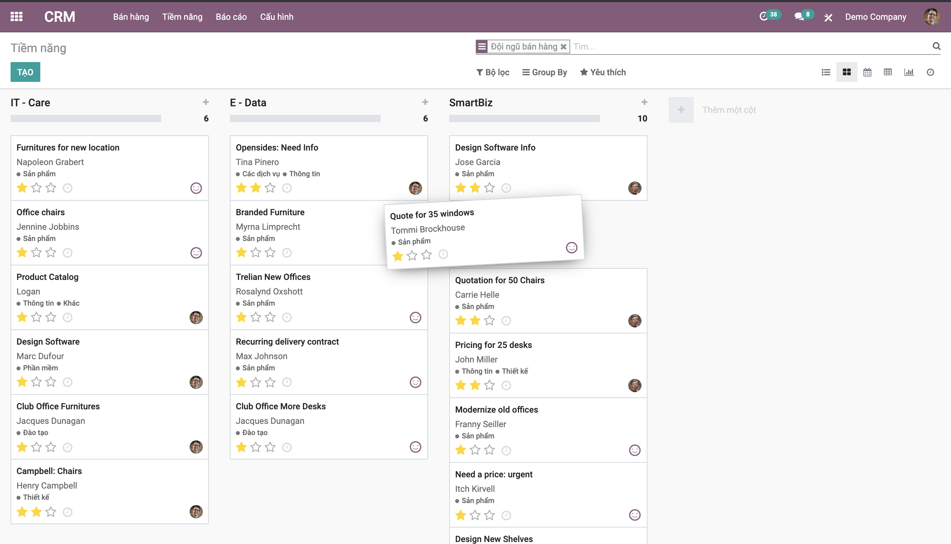Open the Báo cáo menu
This screenshot has width=951, height=544.
tap(231, 17)
